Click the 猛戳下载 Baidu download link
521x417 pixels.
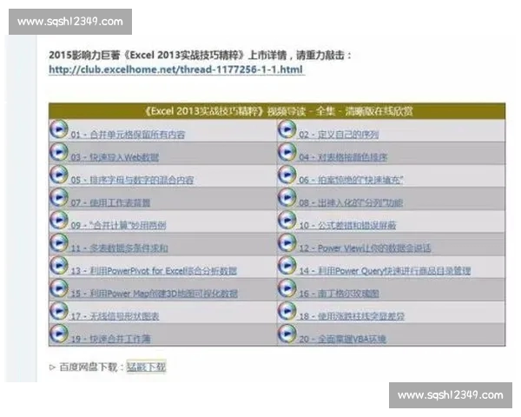click(x=146, y=367)
